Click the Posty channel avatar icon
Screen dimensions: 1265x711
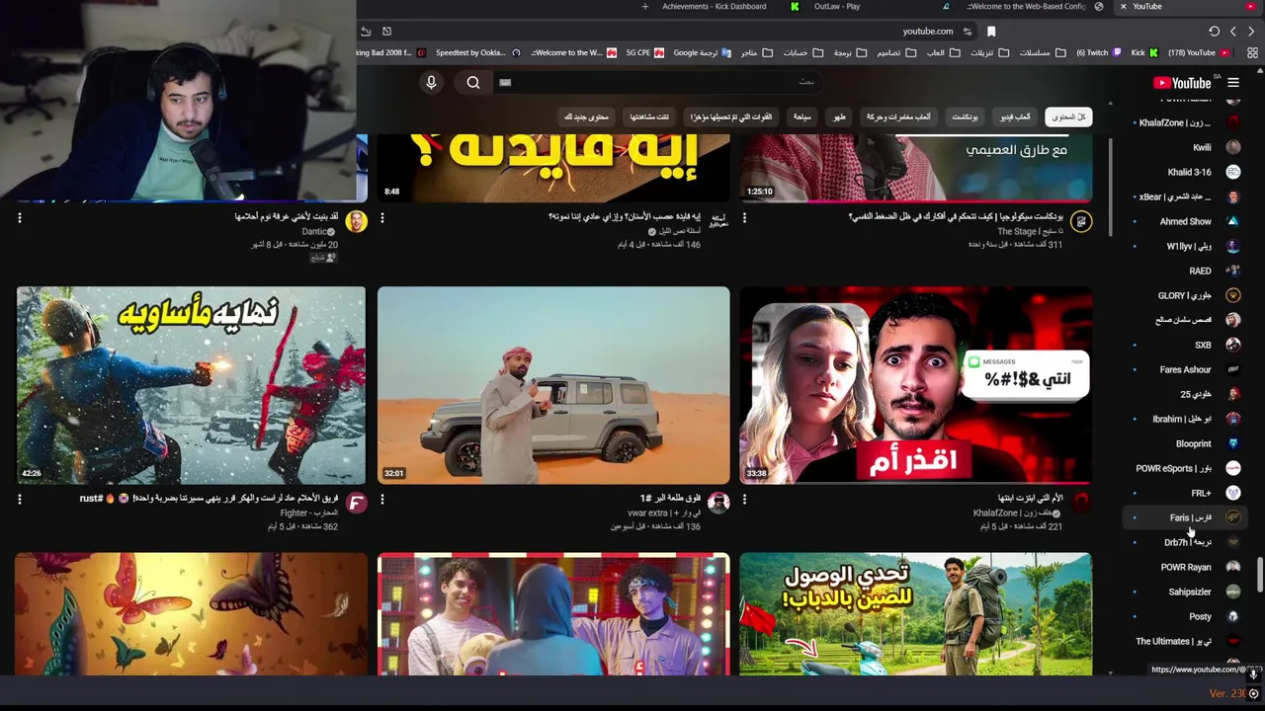coord(1232,616)
